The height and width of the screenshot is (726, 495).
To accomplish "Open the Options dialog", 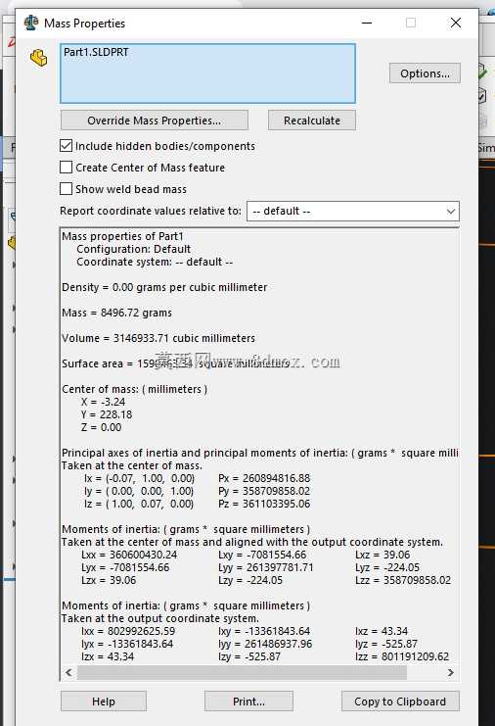I will [425, 73].
